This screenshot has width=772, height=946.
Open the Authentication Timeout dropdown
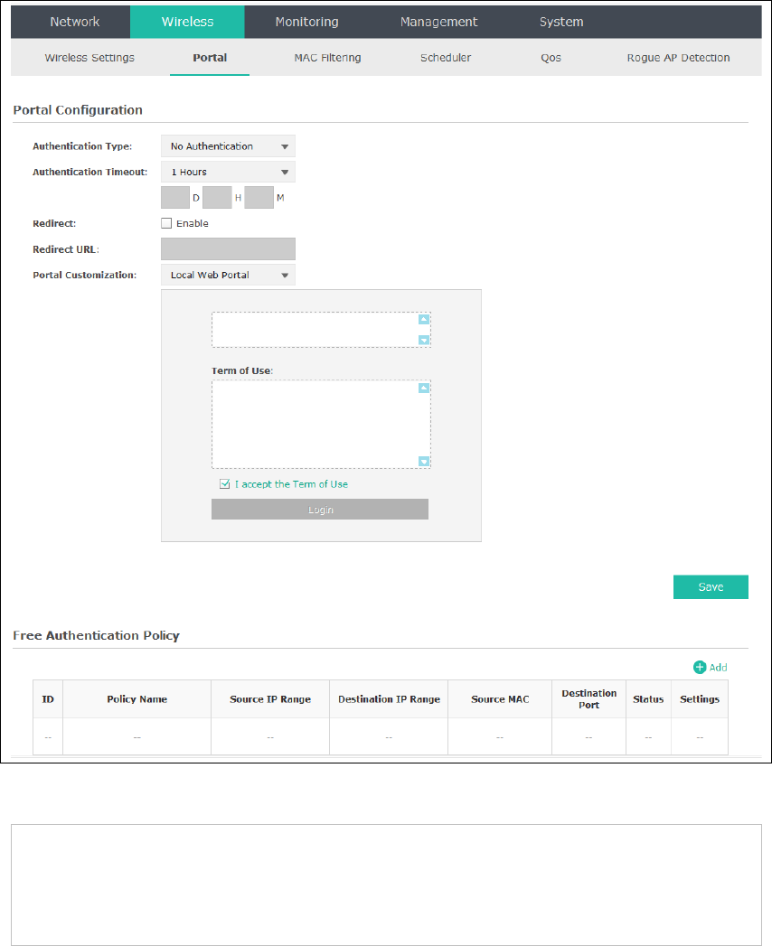tap(228, 172)
